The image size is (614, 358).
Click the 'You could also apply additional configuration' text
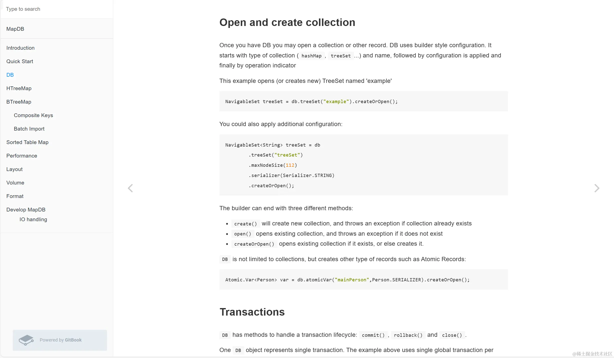point(281,124)
